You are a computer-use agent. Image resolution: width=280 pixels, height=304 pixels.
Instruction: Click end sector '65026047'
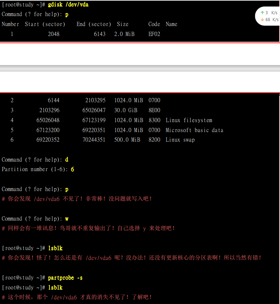coord(94,110)
